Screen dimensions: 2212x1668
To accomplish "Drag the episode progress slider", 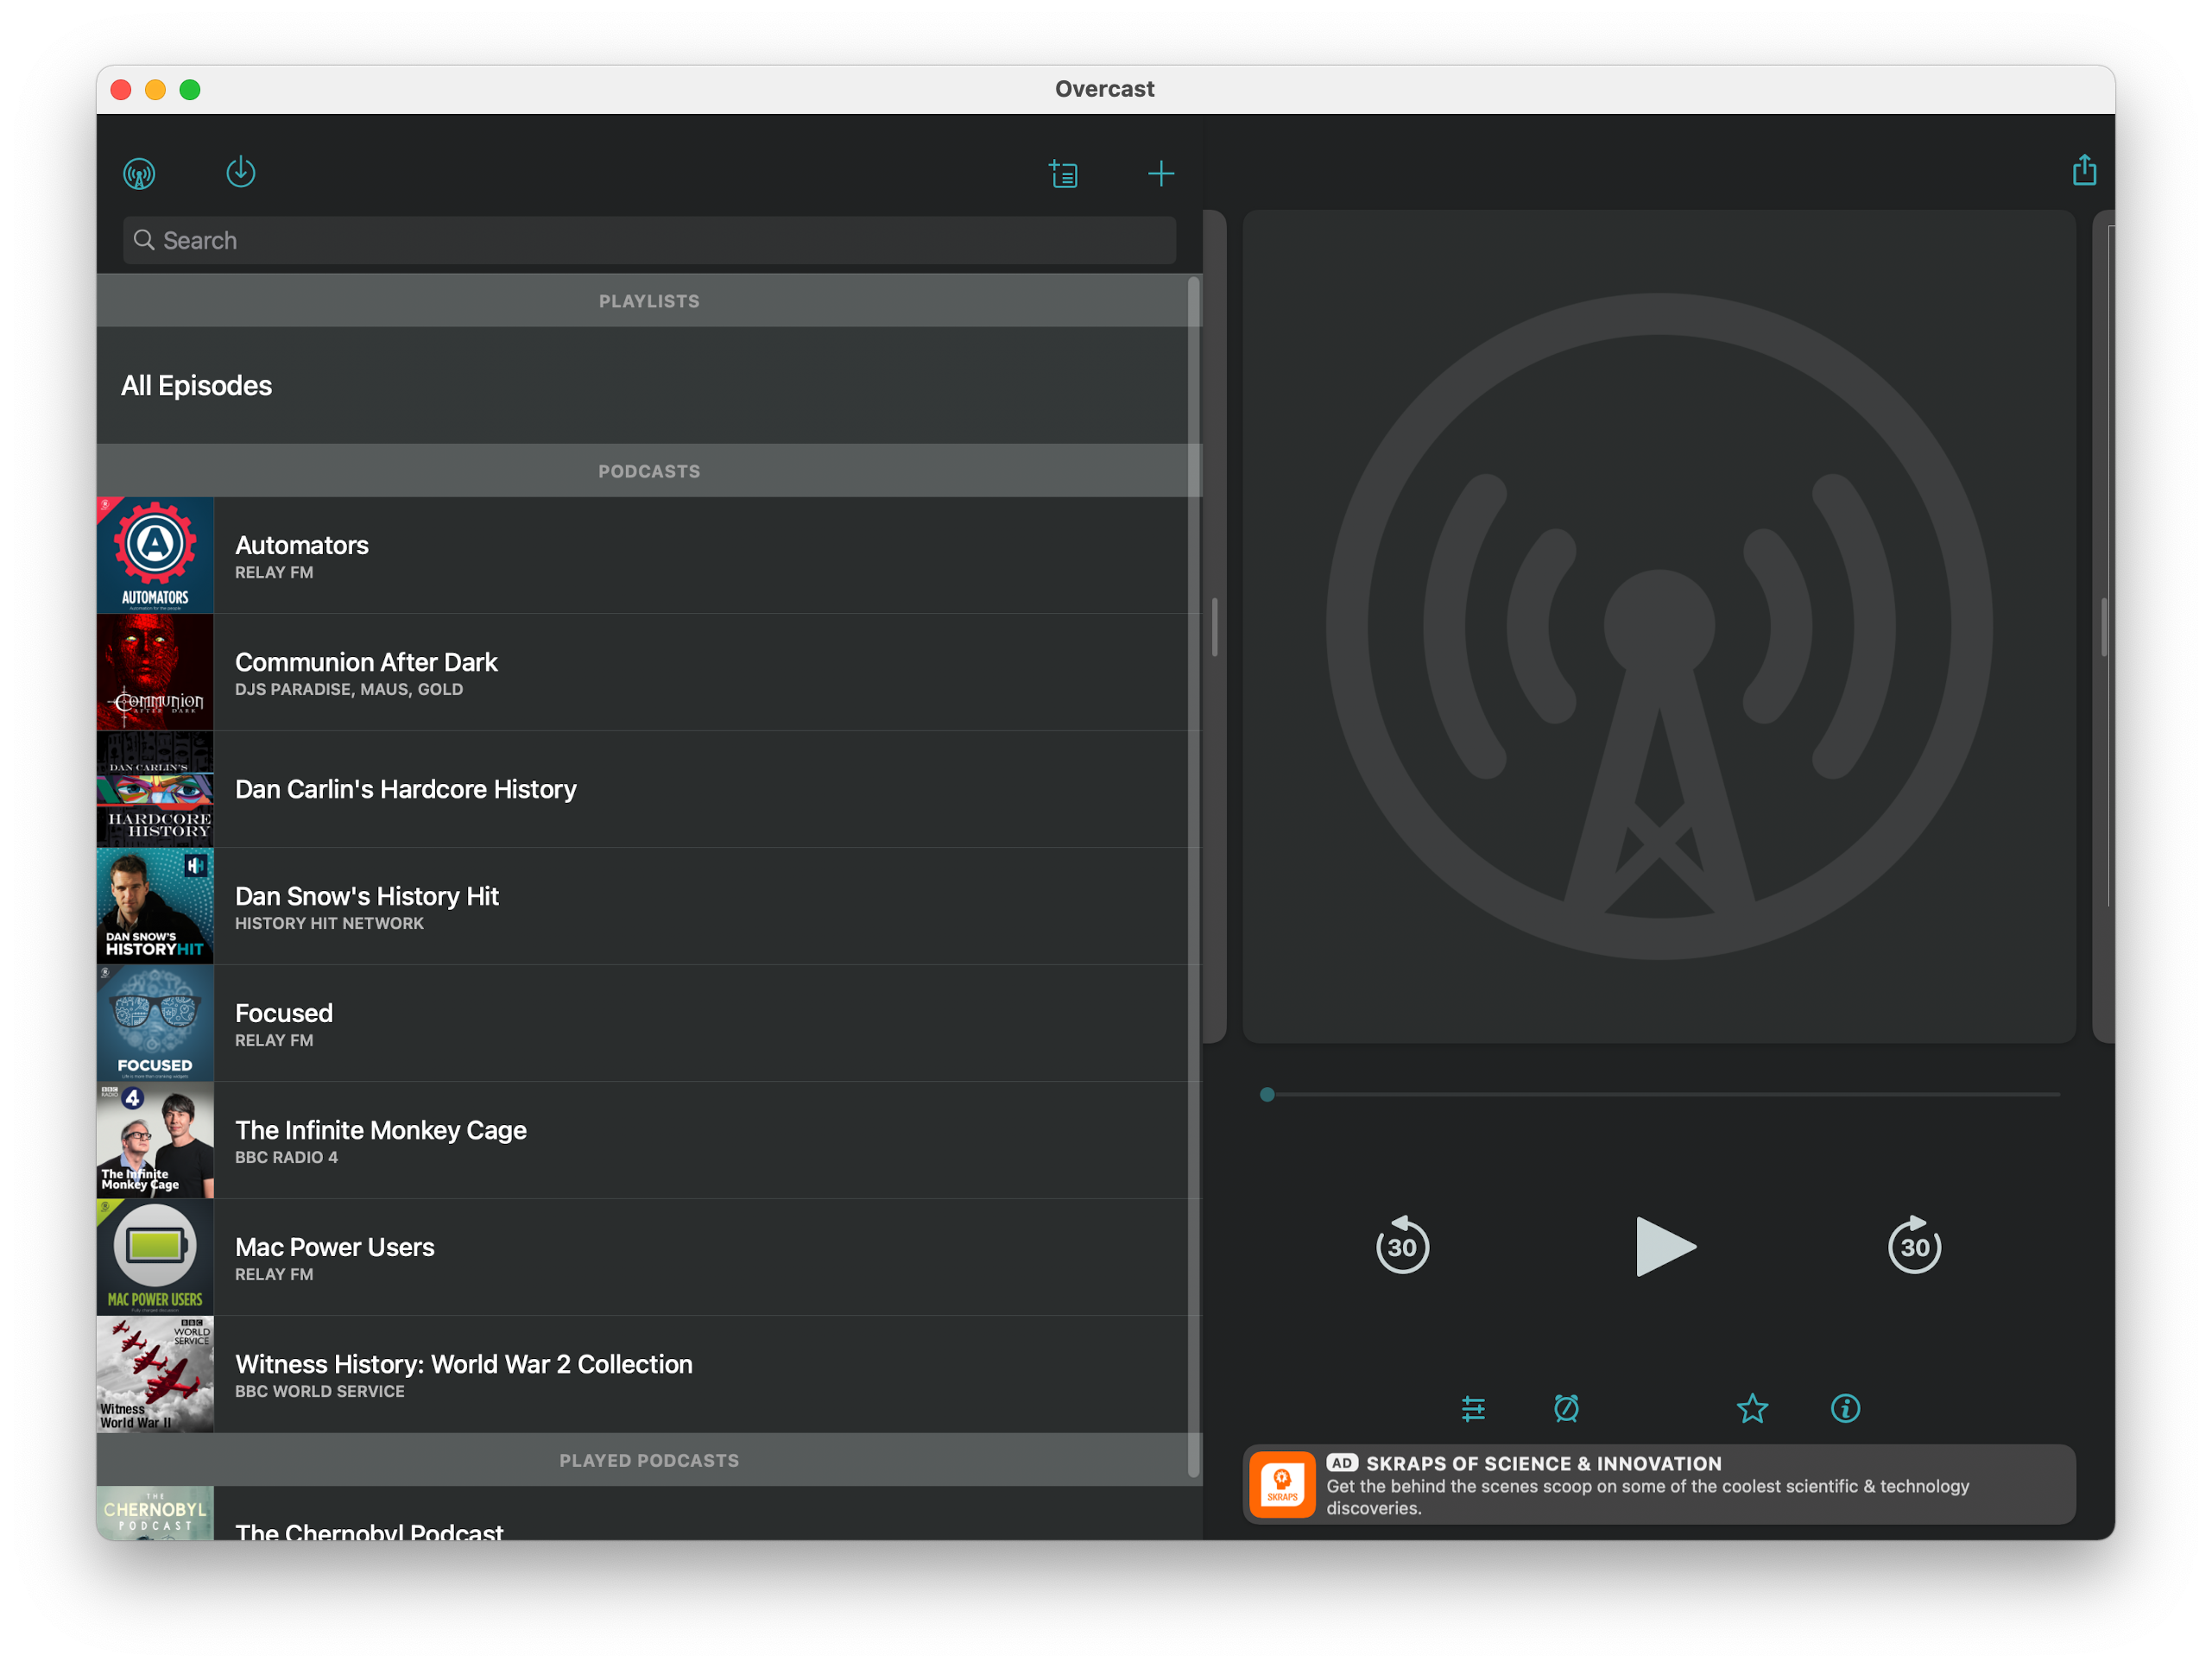I will click(x=1268, y=1093).
